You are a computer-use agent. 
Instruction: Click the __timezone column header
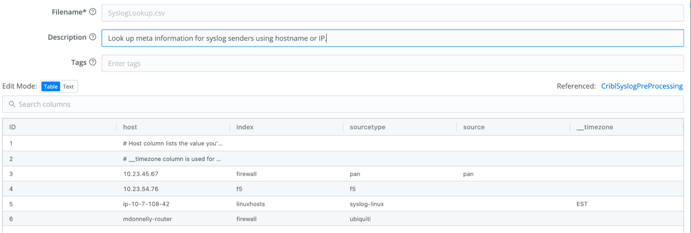click(595, 127)
